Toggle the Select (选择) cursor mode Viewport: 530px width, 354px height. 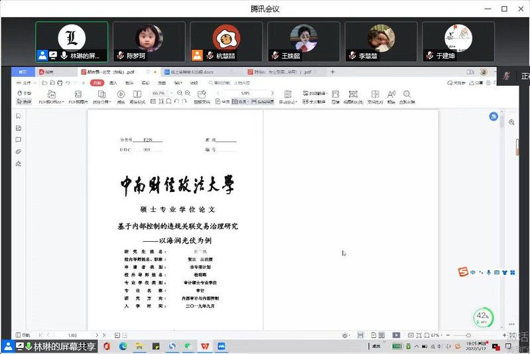click(24, 102)
